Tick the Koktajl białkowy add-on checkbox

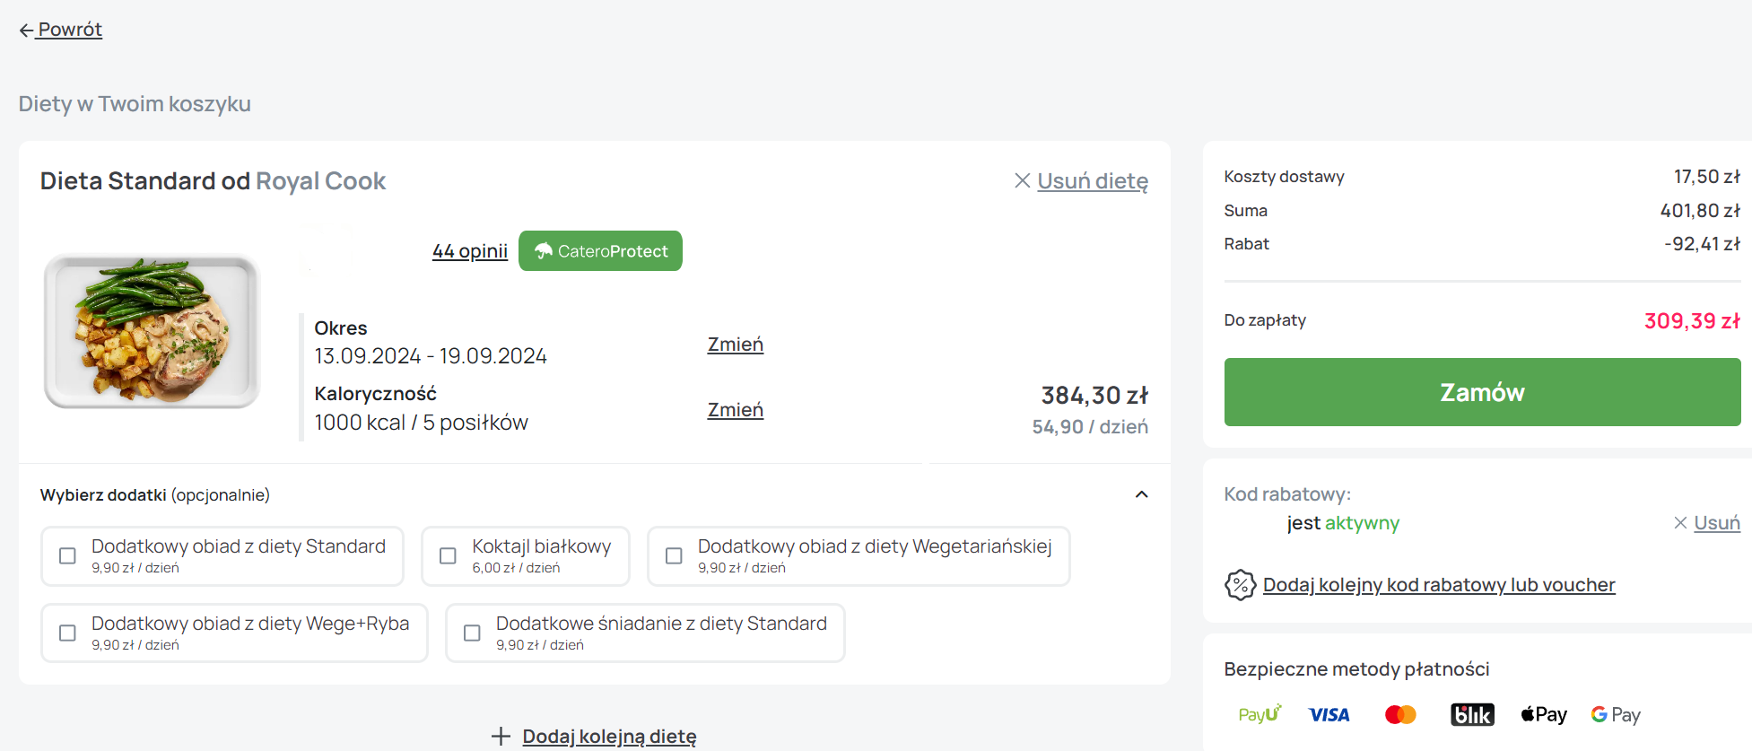pyautogui.click(x=448, y=556)
